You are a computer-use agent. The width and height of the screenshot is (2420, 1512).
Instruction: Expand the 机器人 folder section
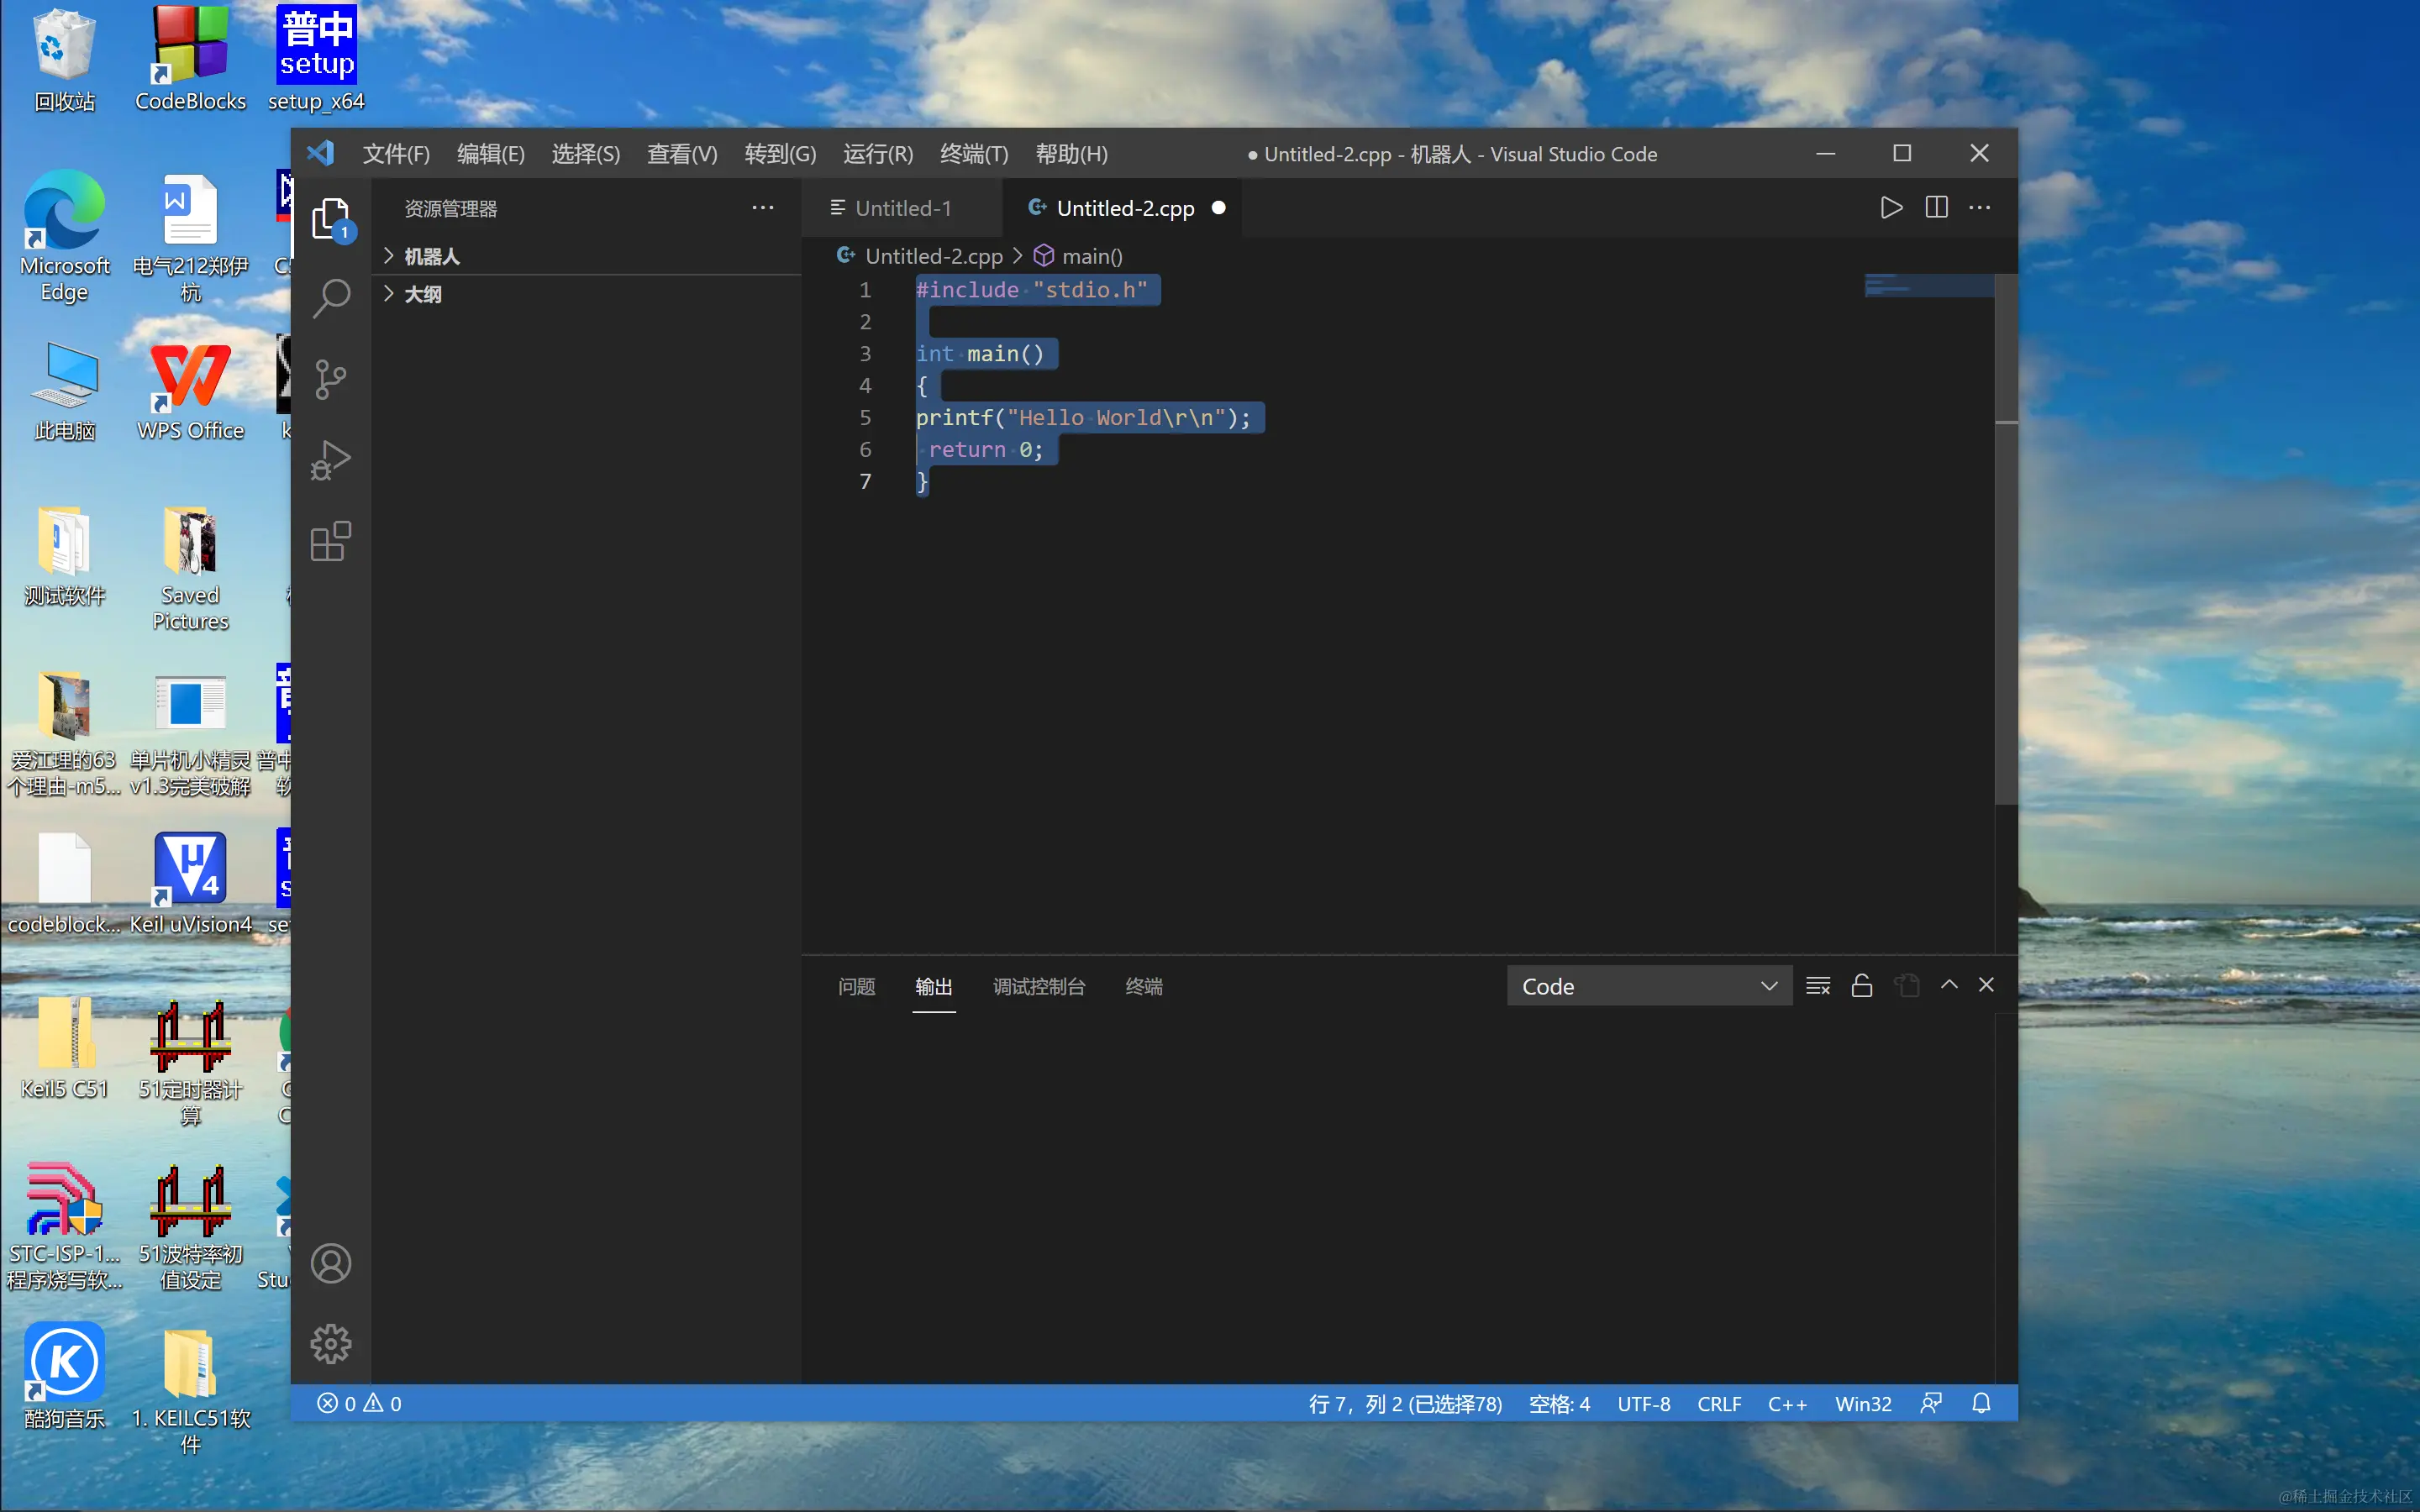[x=431, y=257]
